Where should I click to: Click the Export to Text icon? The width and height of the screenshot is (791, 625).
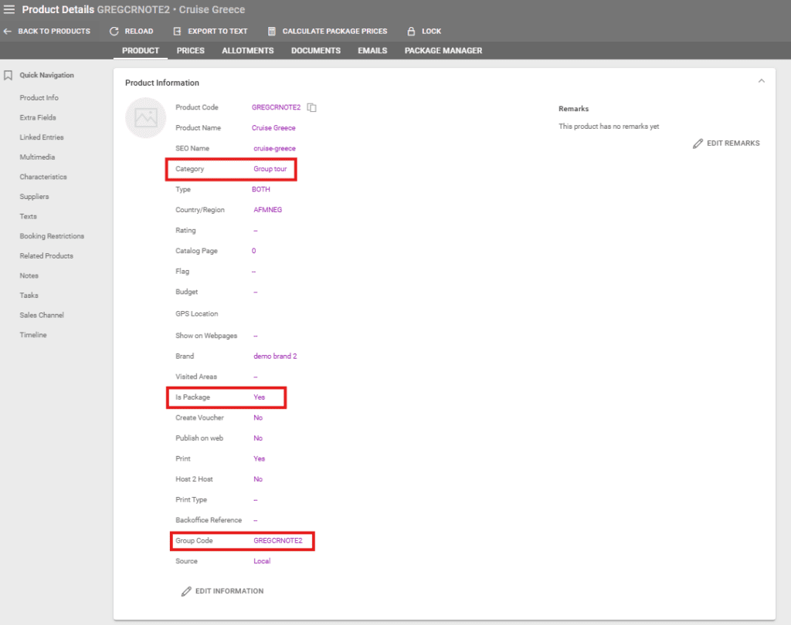pyautogui.click(x=177, y=32)
